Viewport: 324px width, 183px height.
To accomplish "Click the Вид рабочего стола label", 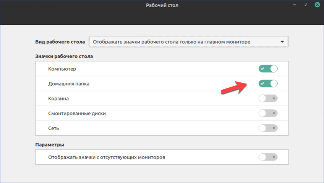I will coord(60,42).
